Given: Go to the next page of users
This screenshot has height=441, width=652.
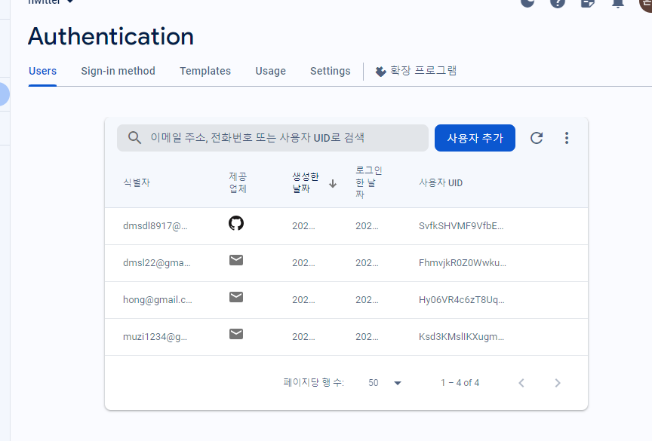Looking at the screenshot, I should (x=558, y=383).
